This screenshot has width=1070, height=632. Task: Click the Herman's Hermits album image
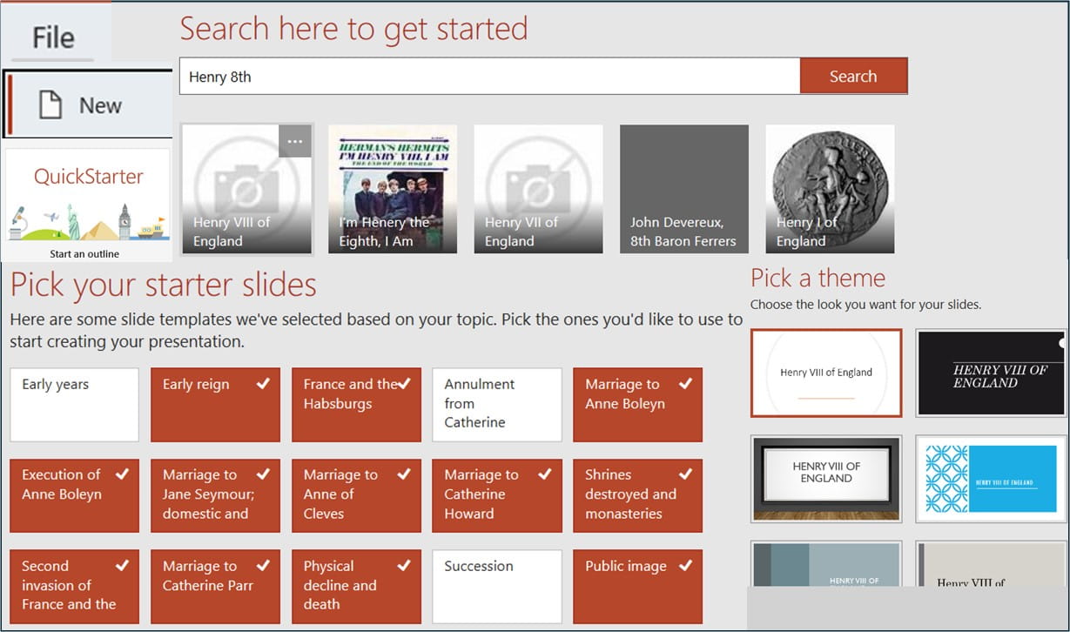(392, 189)
